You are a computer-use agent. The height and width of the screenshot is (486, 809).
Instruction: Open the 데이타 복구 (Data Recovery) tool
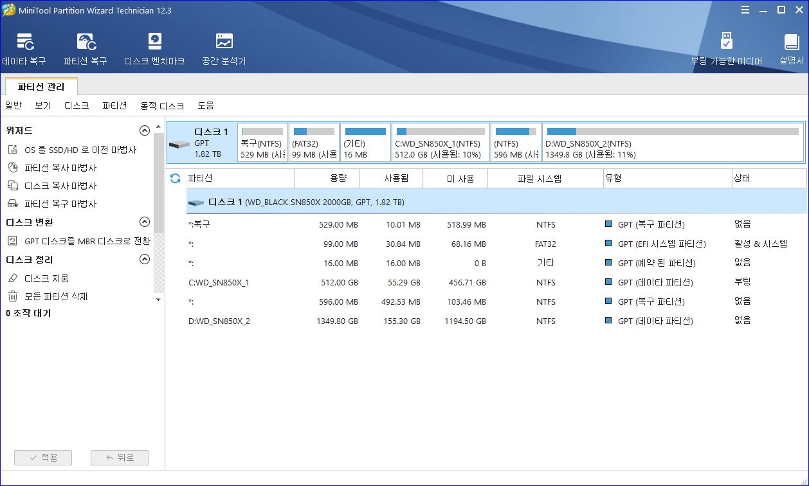coord(24,50)
